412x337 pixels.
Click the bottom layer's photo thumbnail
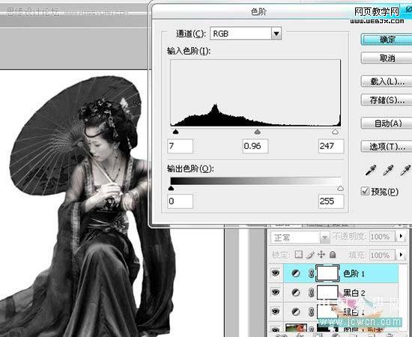click(296, 328)
